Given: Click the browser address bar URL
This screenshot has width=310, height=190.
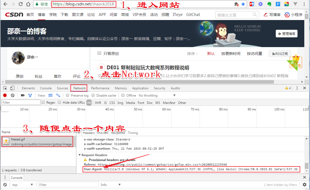Looking at the screenshot, I should 83,4.
